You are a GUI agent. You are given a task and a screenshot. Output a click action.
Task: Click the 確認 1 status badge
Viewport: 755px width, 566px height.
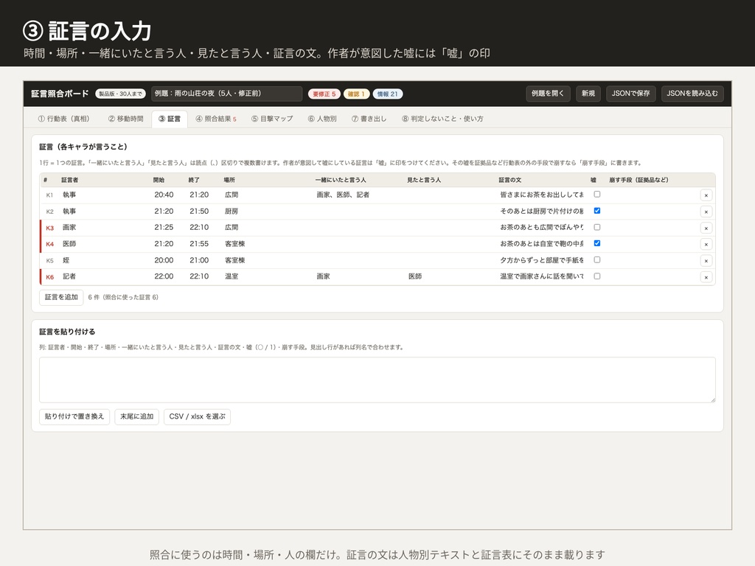(356, 94)
